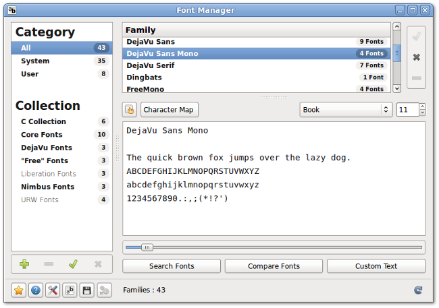Click the family list scroll down arrow
The height and width of the screenshot is (308, 439).
click(396, 88)
